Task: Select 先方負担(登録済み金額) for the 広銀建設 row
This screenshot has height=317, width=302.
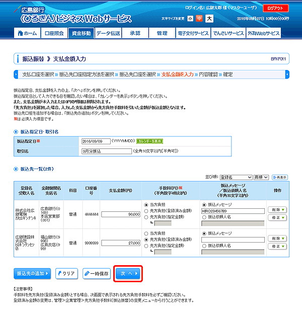Action: pos(146,240)
